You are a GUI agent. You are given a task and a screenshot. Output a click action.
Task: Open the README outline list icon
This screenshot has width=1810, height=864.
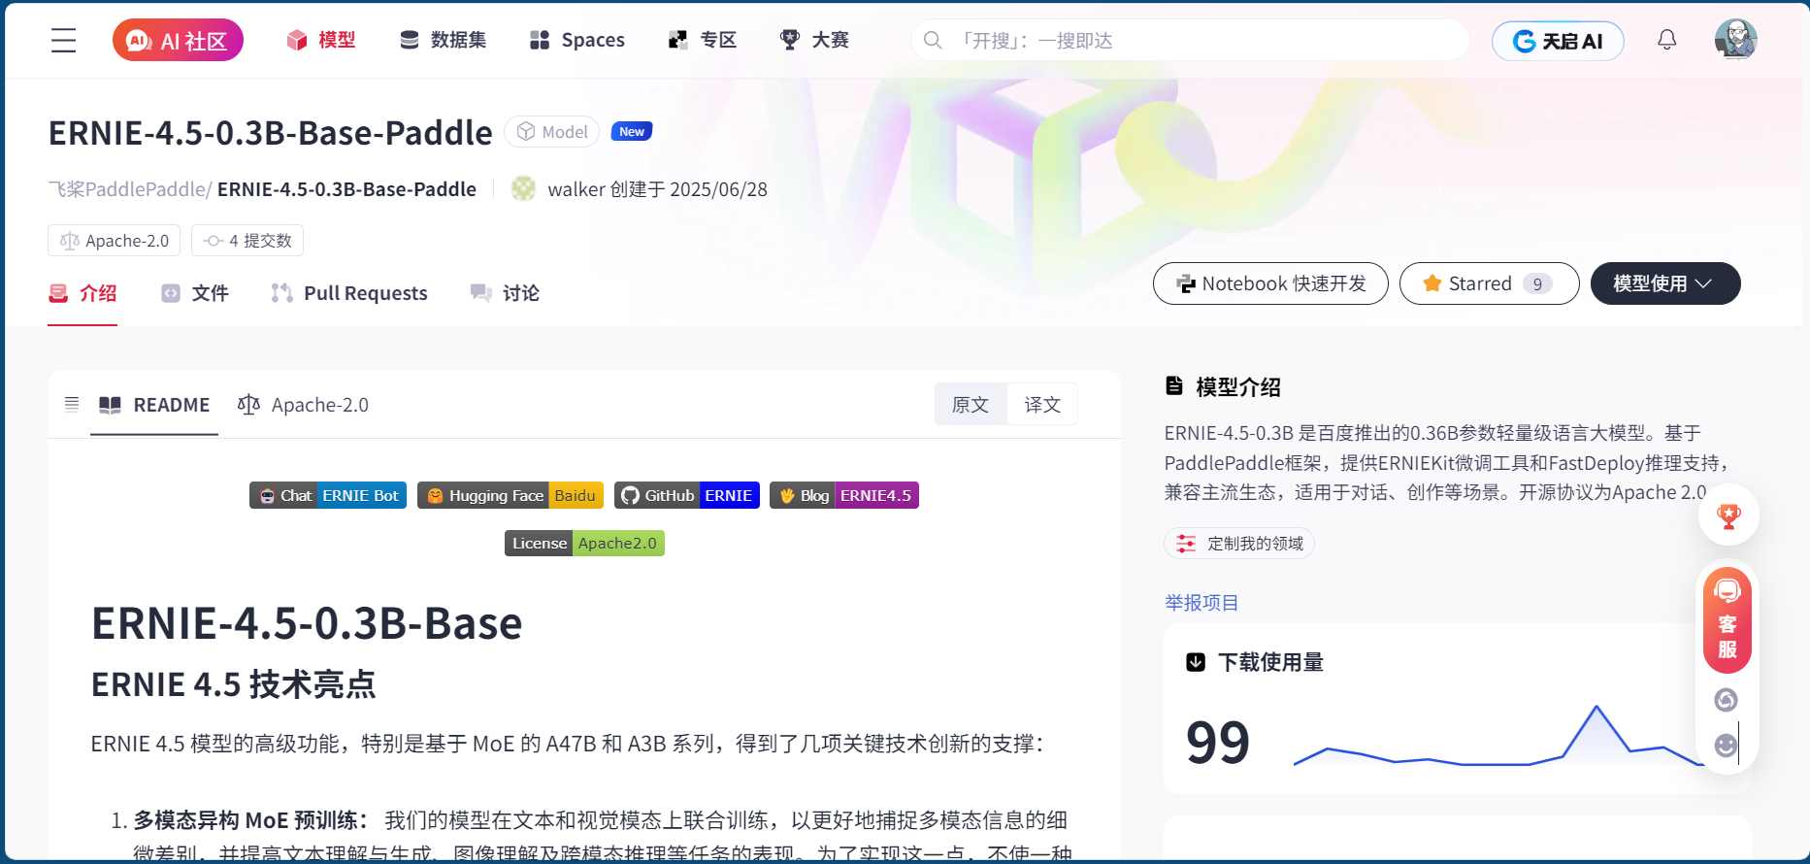(72, 404)
